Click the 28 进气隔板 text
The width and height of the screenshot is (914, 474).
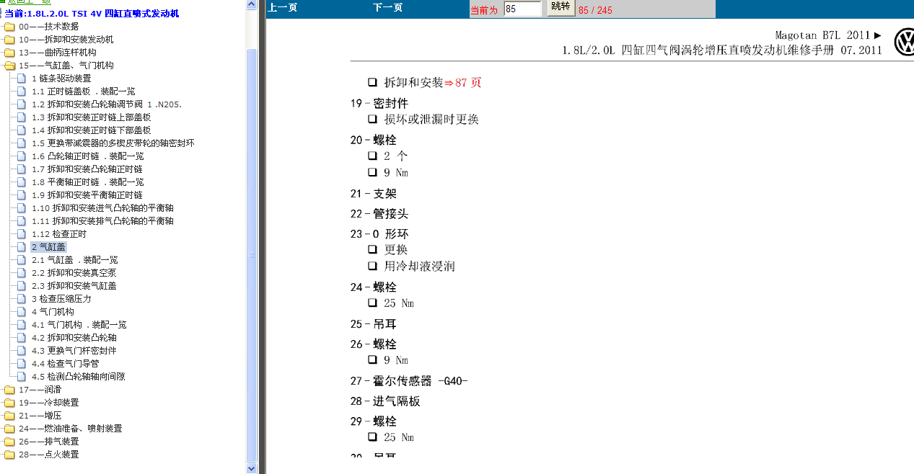pyautogui.click(x=385, y=401)
